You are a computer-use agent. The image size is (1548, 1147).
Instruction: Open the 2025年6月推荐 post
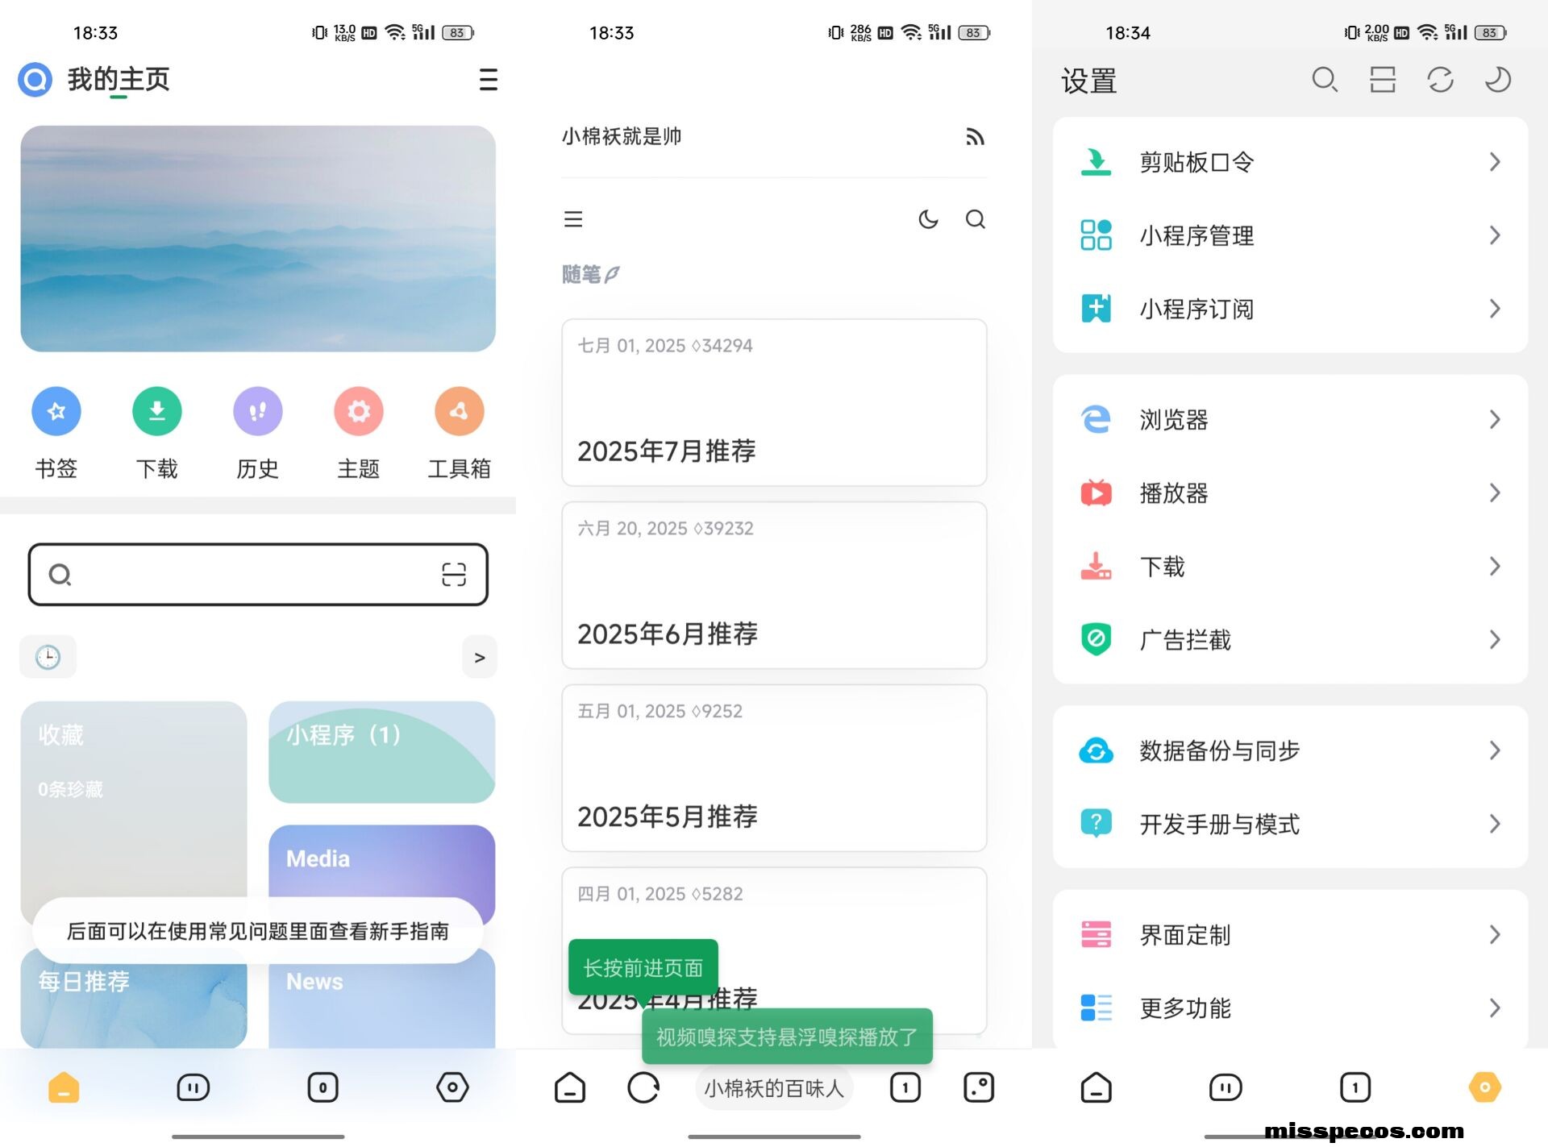point(774,585)
